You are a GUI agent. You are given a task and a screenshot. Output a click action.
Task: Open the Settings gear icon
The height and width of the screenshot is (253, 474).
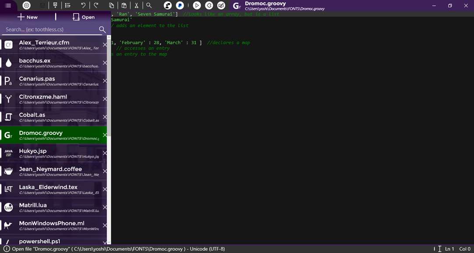tap(26, 5)
